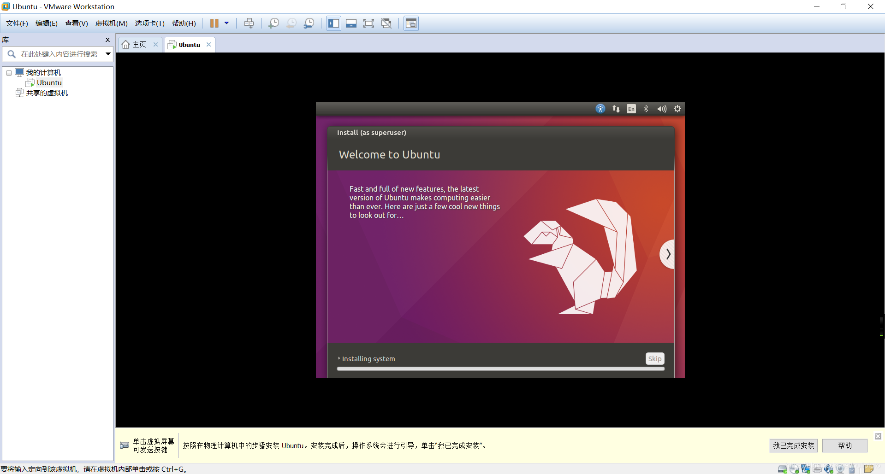The width and height of the screenshot is (885, 474).
Task: Go to the next installer slide
Action: click(x=667, y=254)
